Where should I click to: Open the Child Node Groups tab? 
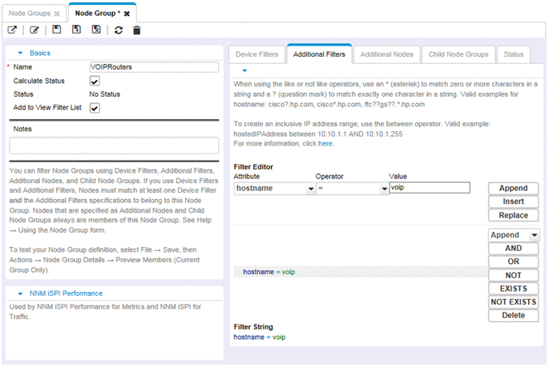pos(458,54)
